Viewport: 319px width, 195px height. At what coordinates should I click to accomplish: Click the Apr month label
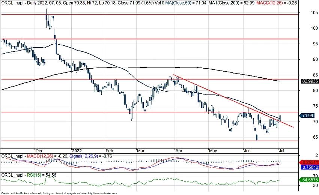(179, 151)
